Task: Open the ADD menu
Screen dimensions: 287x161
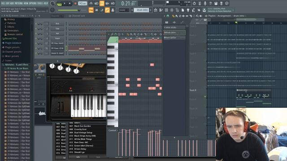Action: [12, 3]
